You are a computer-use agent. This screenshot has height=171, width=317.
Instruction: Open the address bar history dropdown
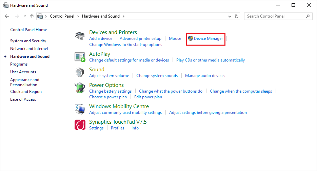coord(229,16)
